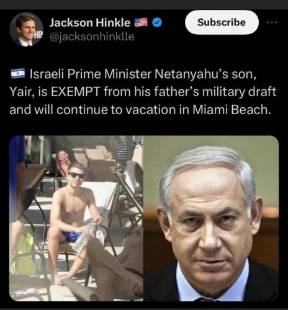Open the left poolside photo

point(76,218)
